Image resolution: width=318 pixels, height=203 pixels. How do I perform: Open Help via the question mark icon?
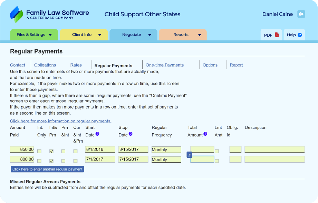point(300,35)
